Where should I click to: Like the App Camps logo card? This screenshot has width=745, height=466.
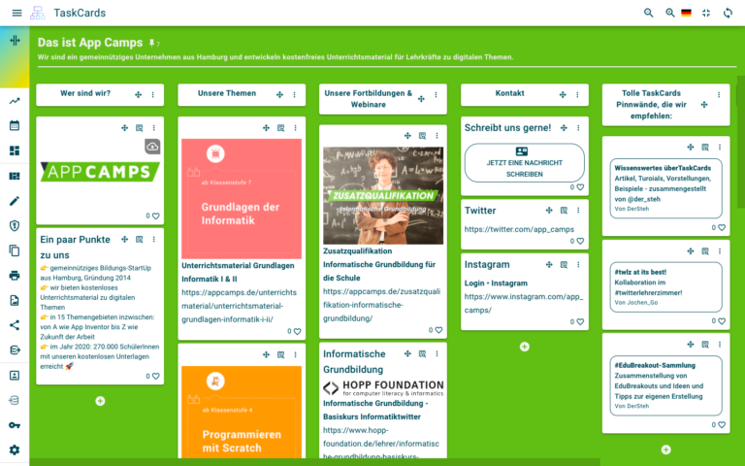point(155,216)
